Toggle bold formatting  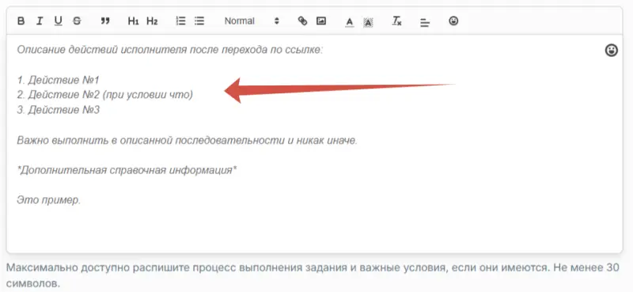click(21, 21)
